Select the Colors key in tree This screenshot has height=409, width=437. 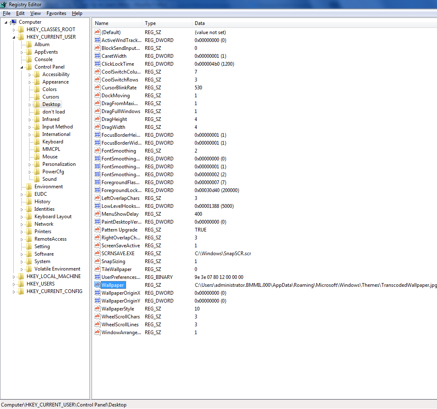pyautogui.click(x=50, y=89)
